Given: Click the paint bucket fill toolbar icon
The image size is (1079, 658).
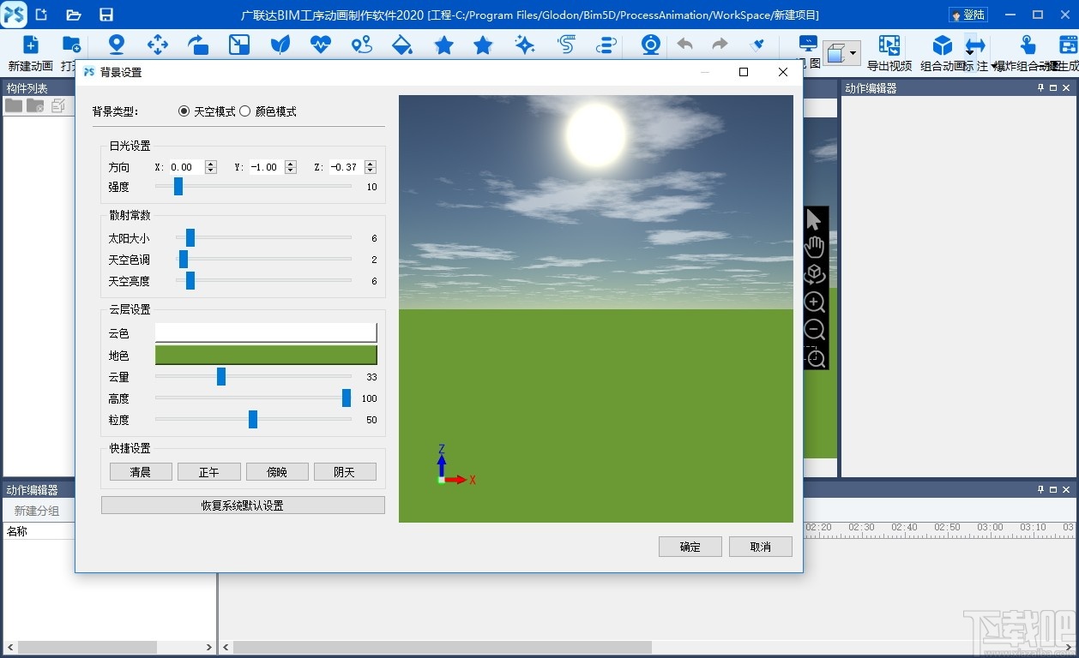Looking at the screenshot, I should pos(402,45).
